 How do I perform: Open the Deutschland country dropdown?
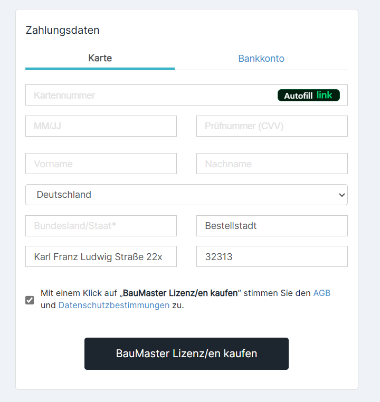186,195
